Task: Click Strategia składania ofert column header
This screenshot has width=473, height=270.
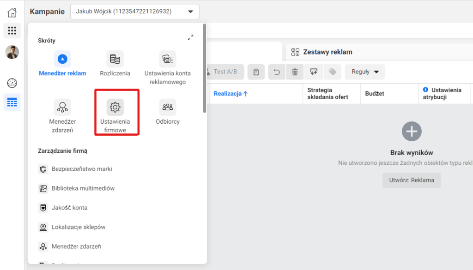Action: pos(327,93)
